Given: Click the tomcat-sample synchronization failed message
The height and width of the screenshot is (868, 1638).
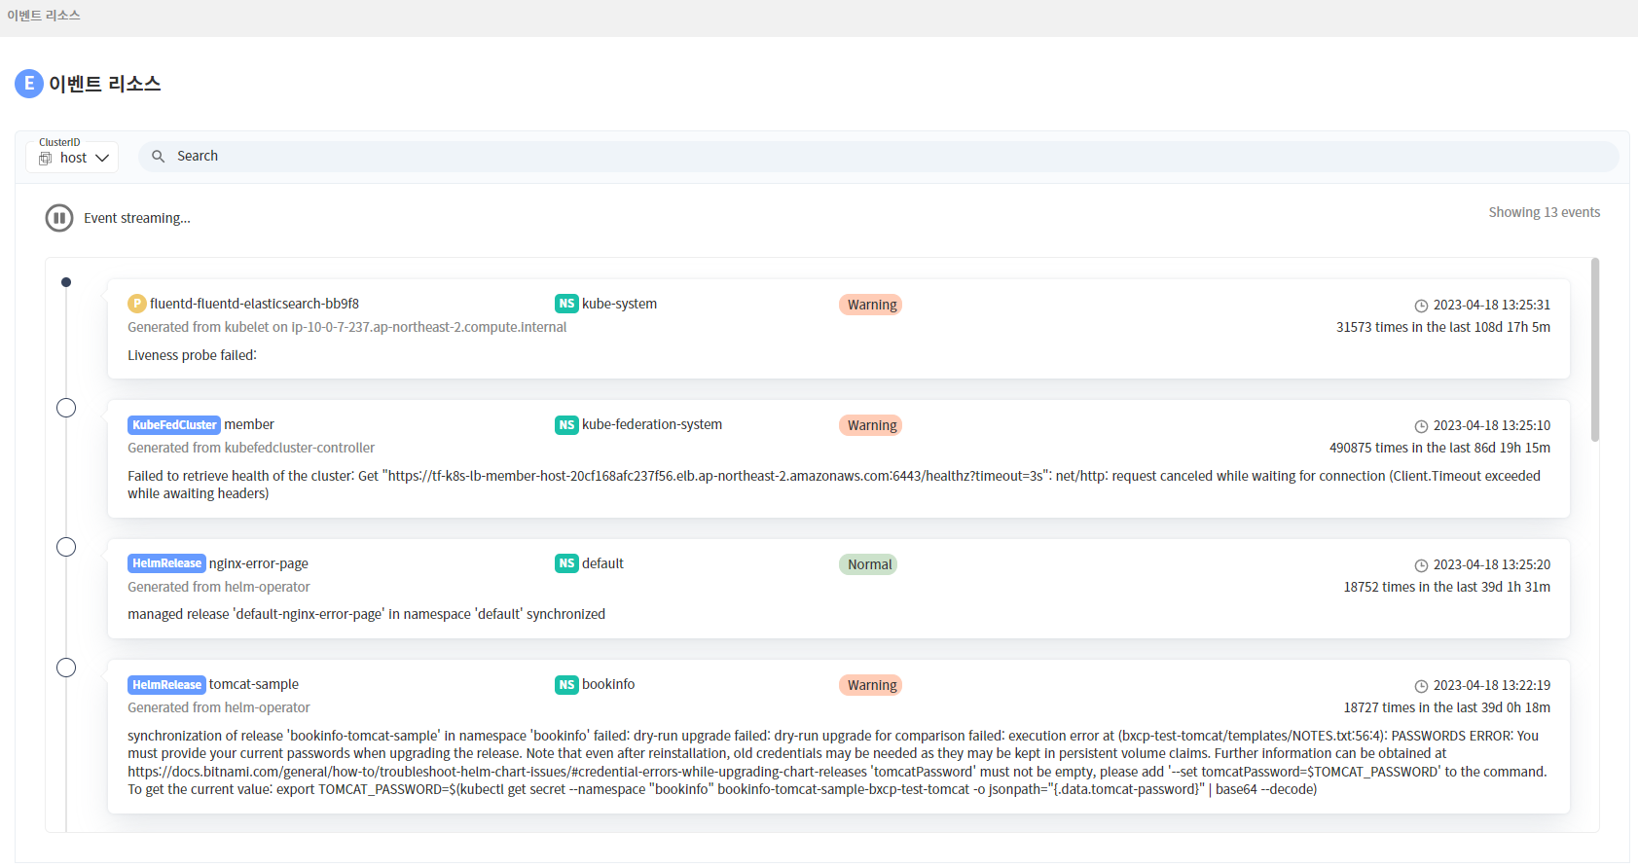Looking at the screenshot, I should coord(837,763).
